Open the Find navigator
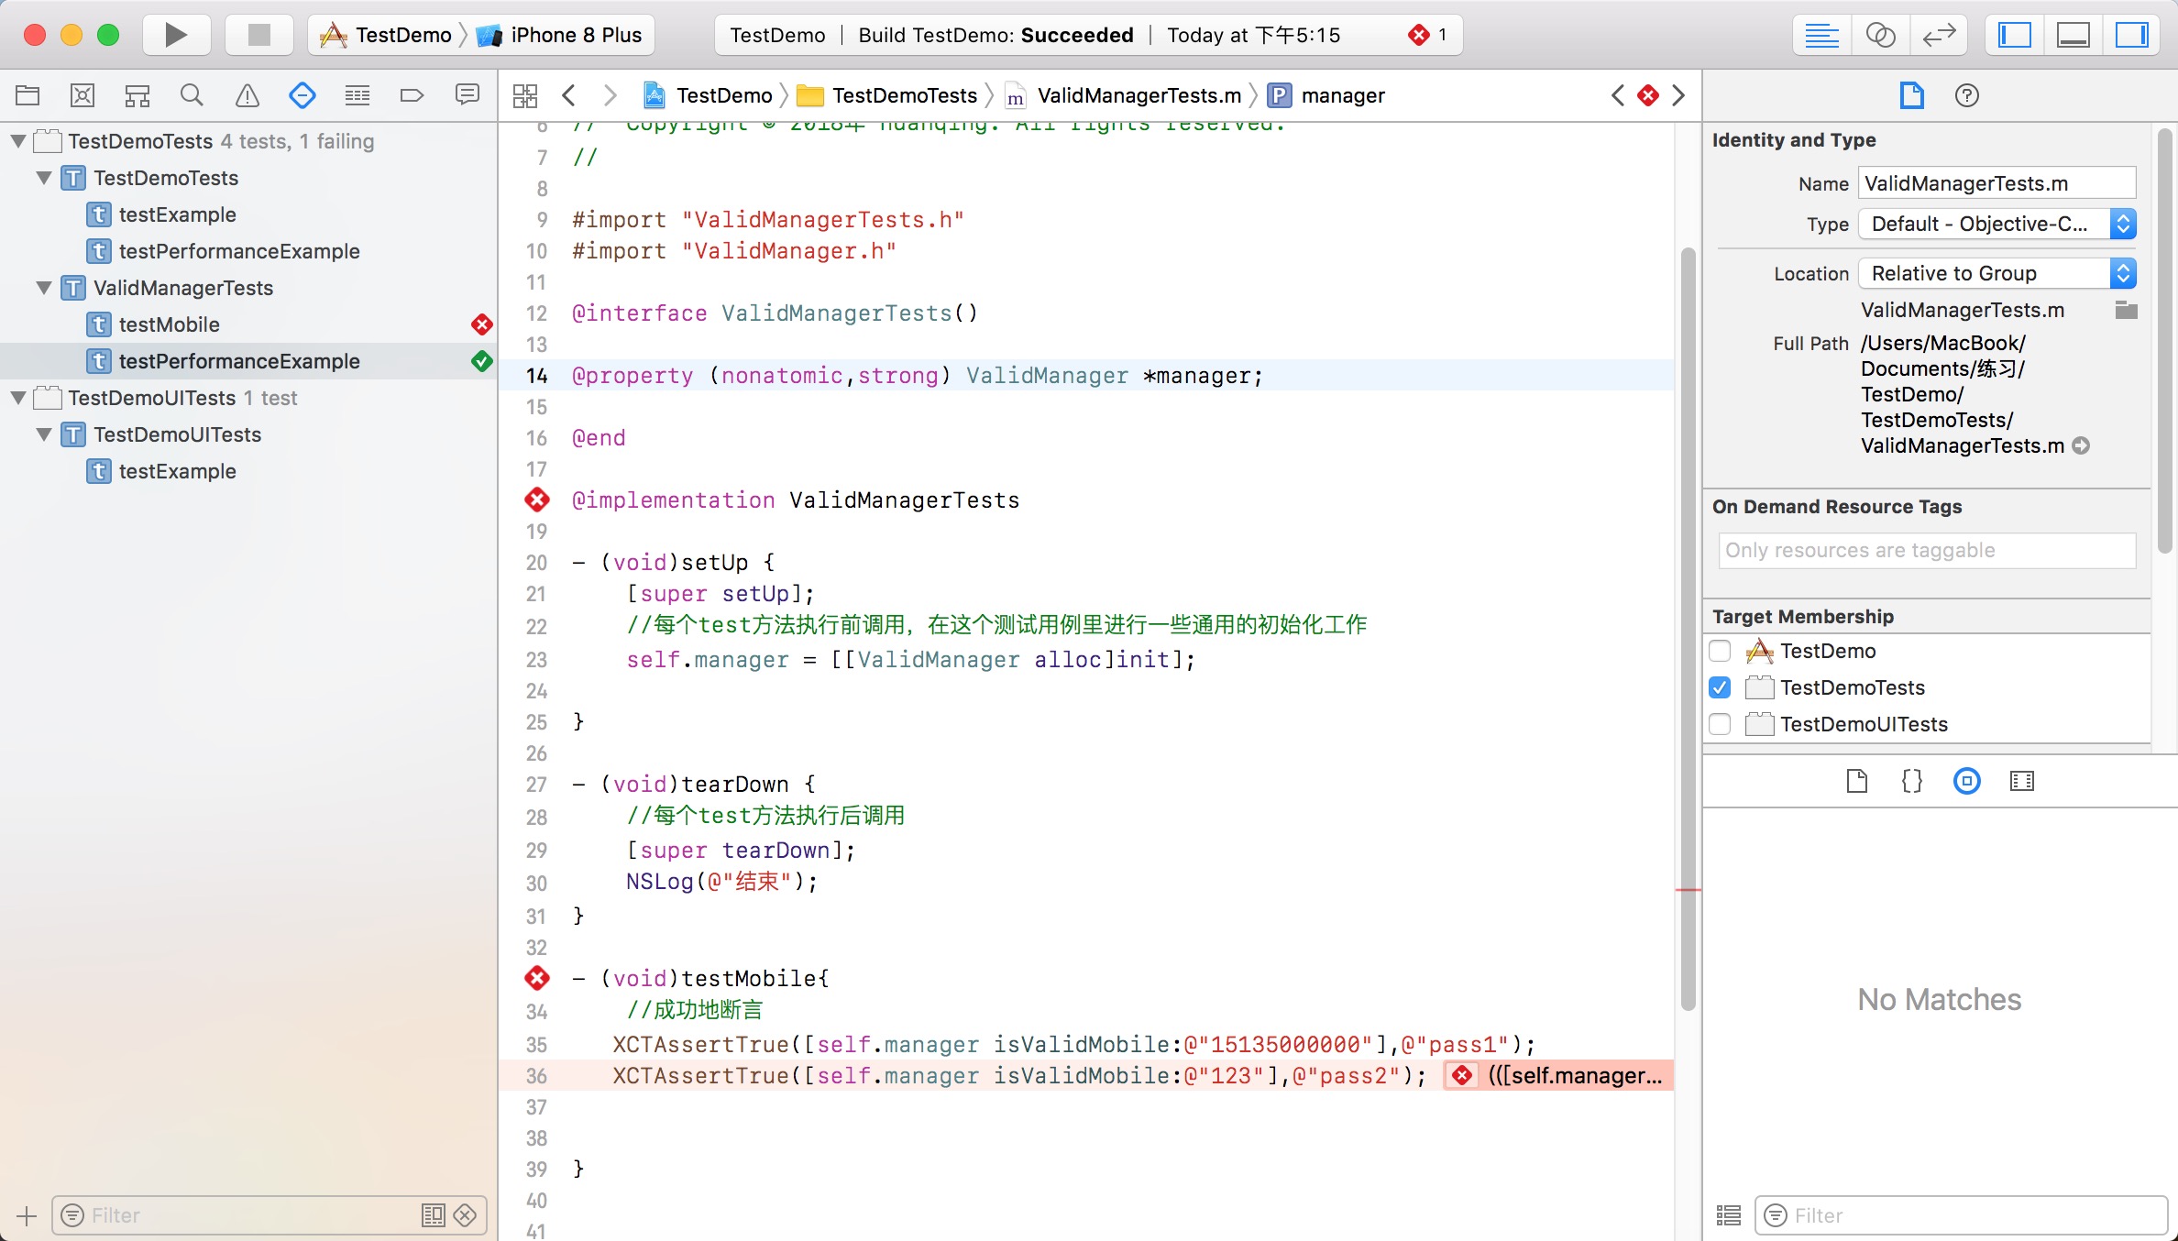The height and width of the screenshot is (1241, 2178). (192, 94)
